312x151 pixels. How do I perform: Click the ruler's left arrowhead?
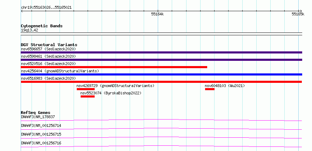tap(22, 11)
